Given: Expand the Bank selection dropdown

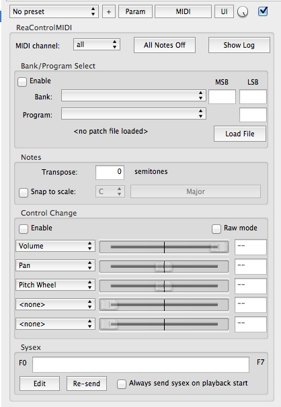Looking at the screenshot, I should coord(134,95).
